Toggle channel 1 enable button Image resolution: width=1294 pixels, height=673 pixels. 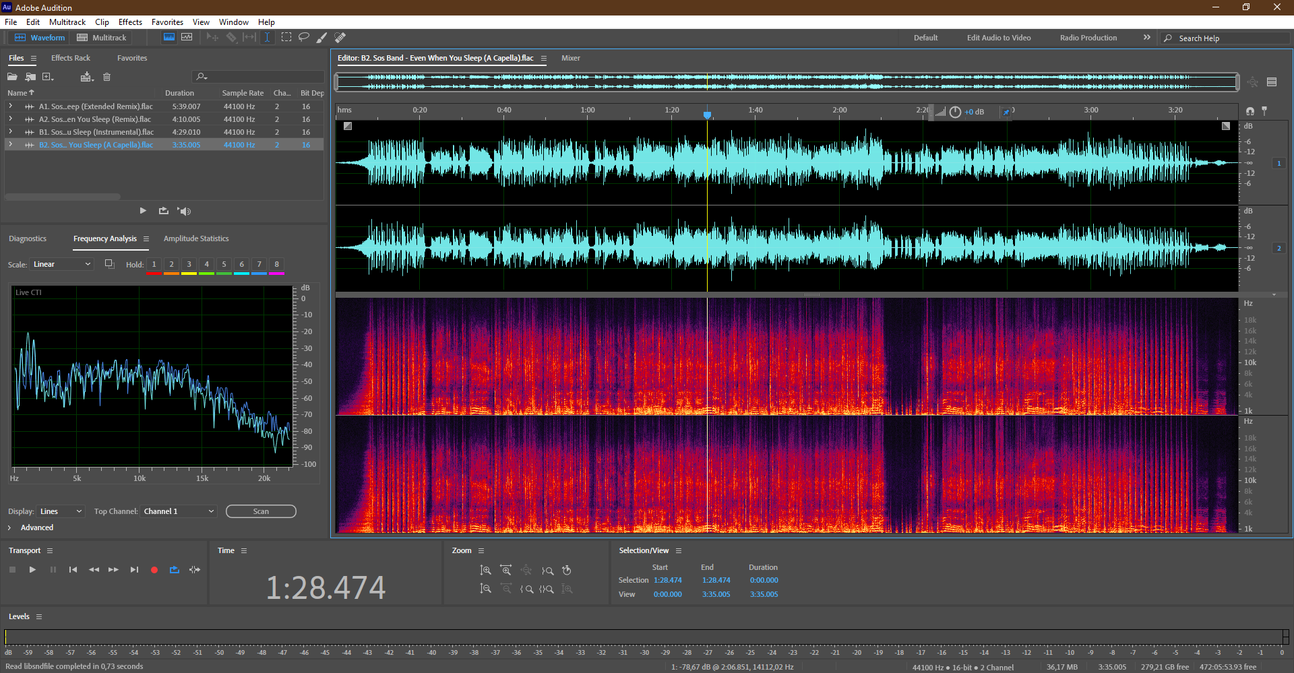(1278, 163)
